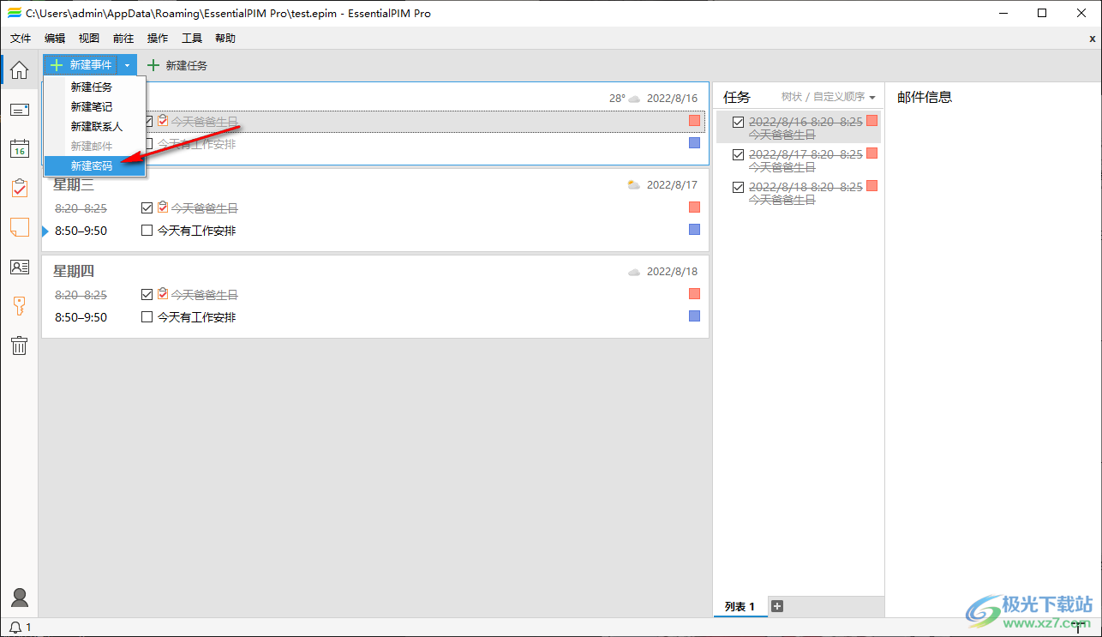Image resolution: width=1102 pixels, height=637 pixels.
Task: Open the Mail module icon in the sidebar
Action: pos(19,109)
